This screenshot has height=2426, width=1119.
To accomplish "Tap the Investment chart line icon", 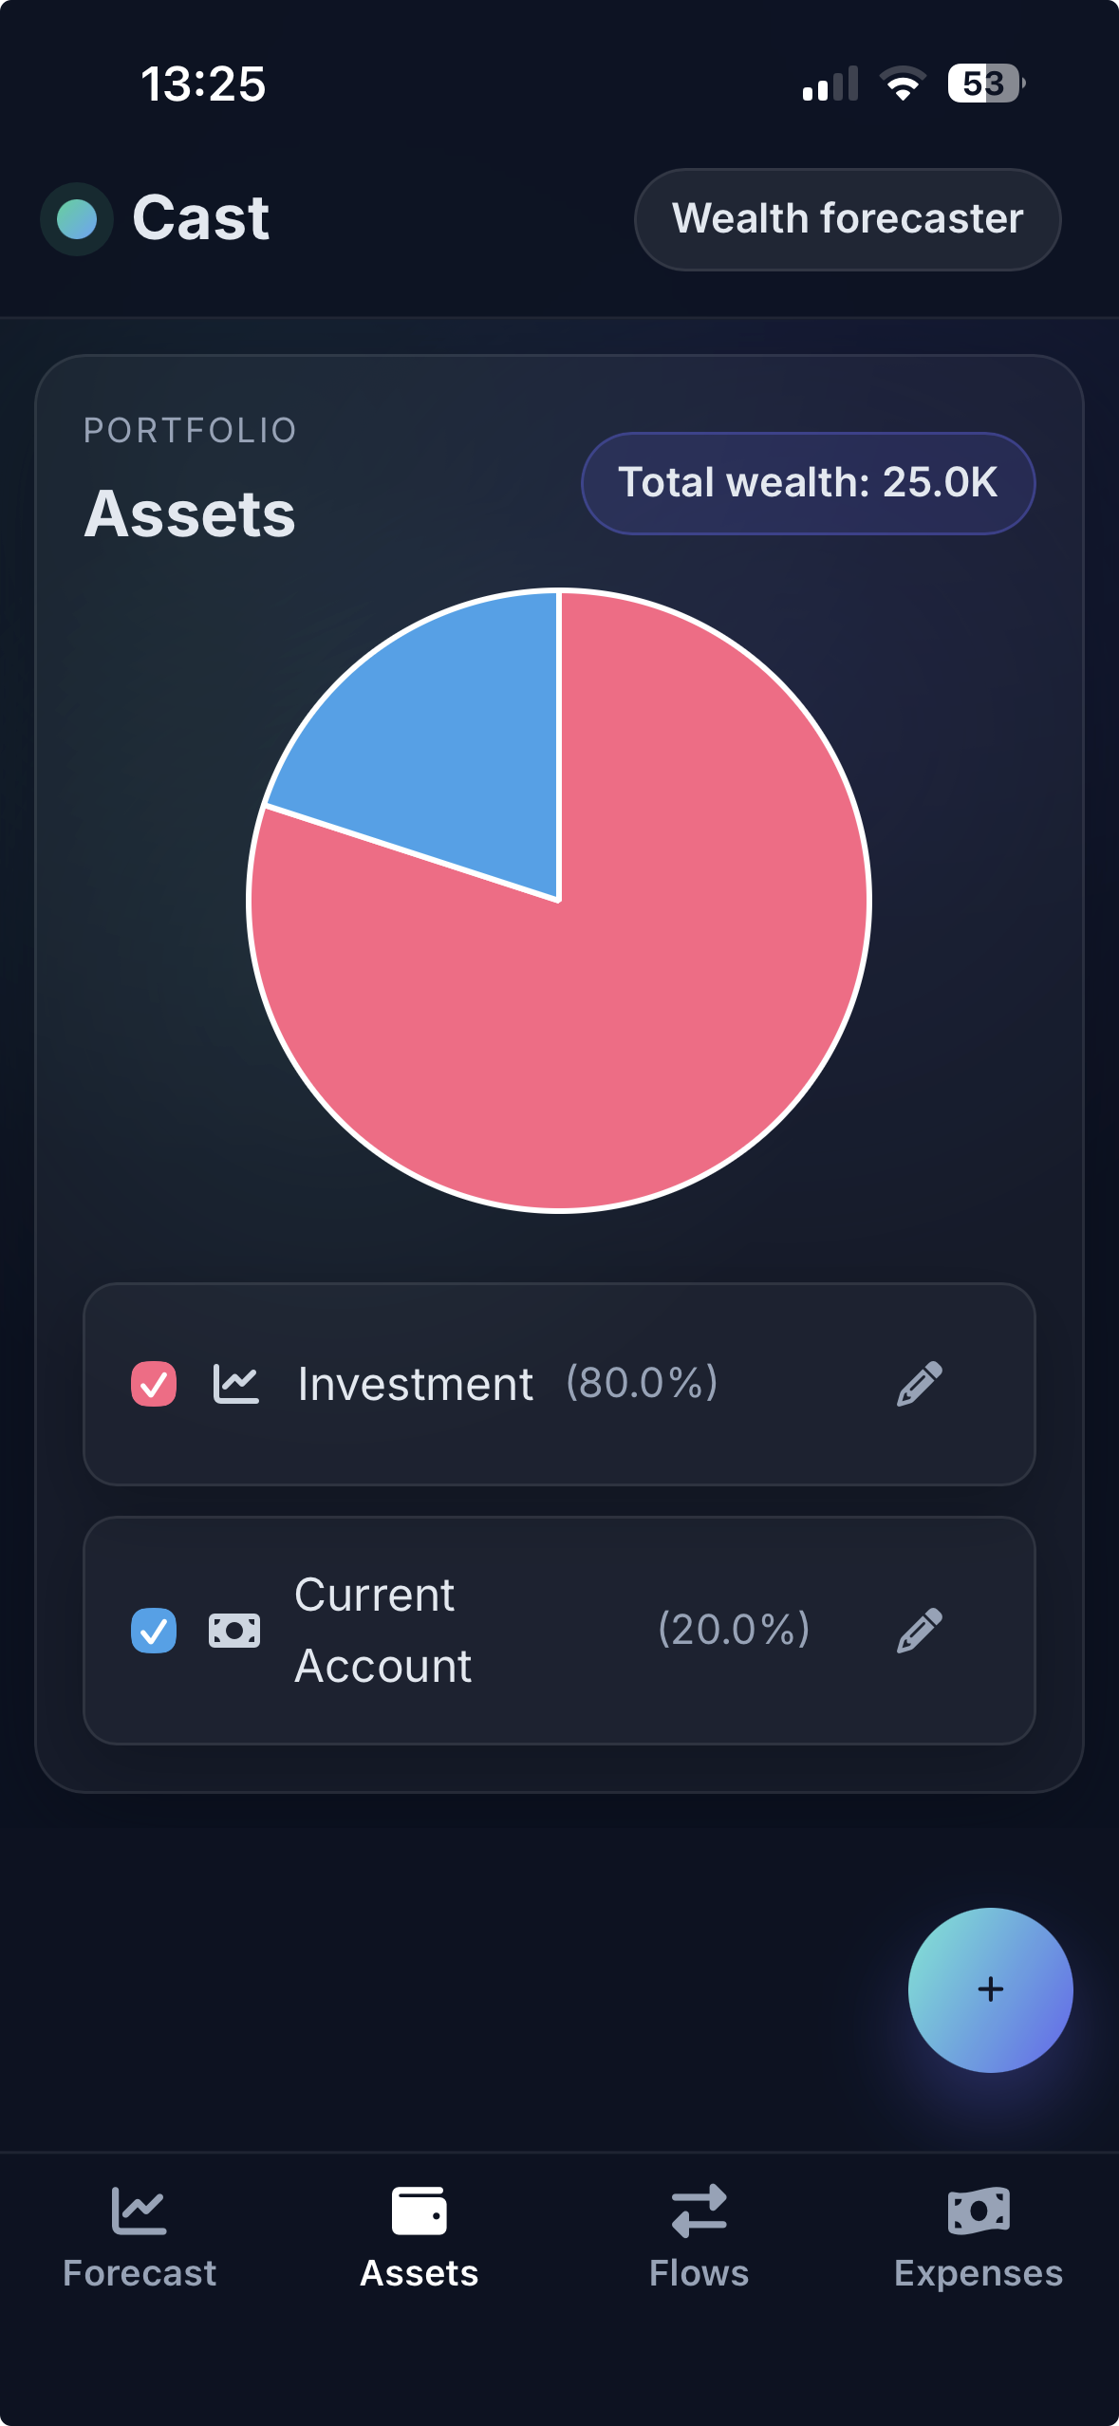I will click(x=235, y=1384).
